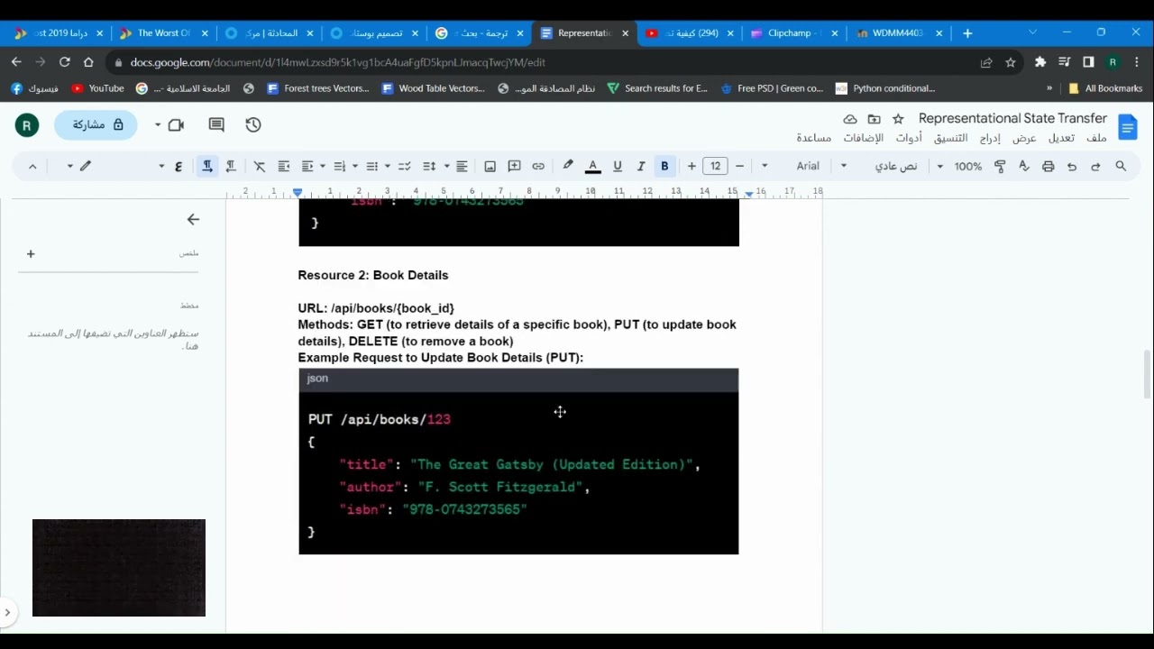The height and width of the screenshot is (649, 1154).
Task: Move the document folder icon
Action: 875,119
